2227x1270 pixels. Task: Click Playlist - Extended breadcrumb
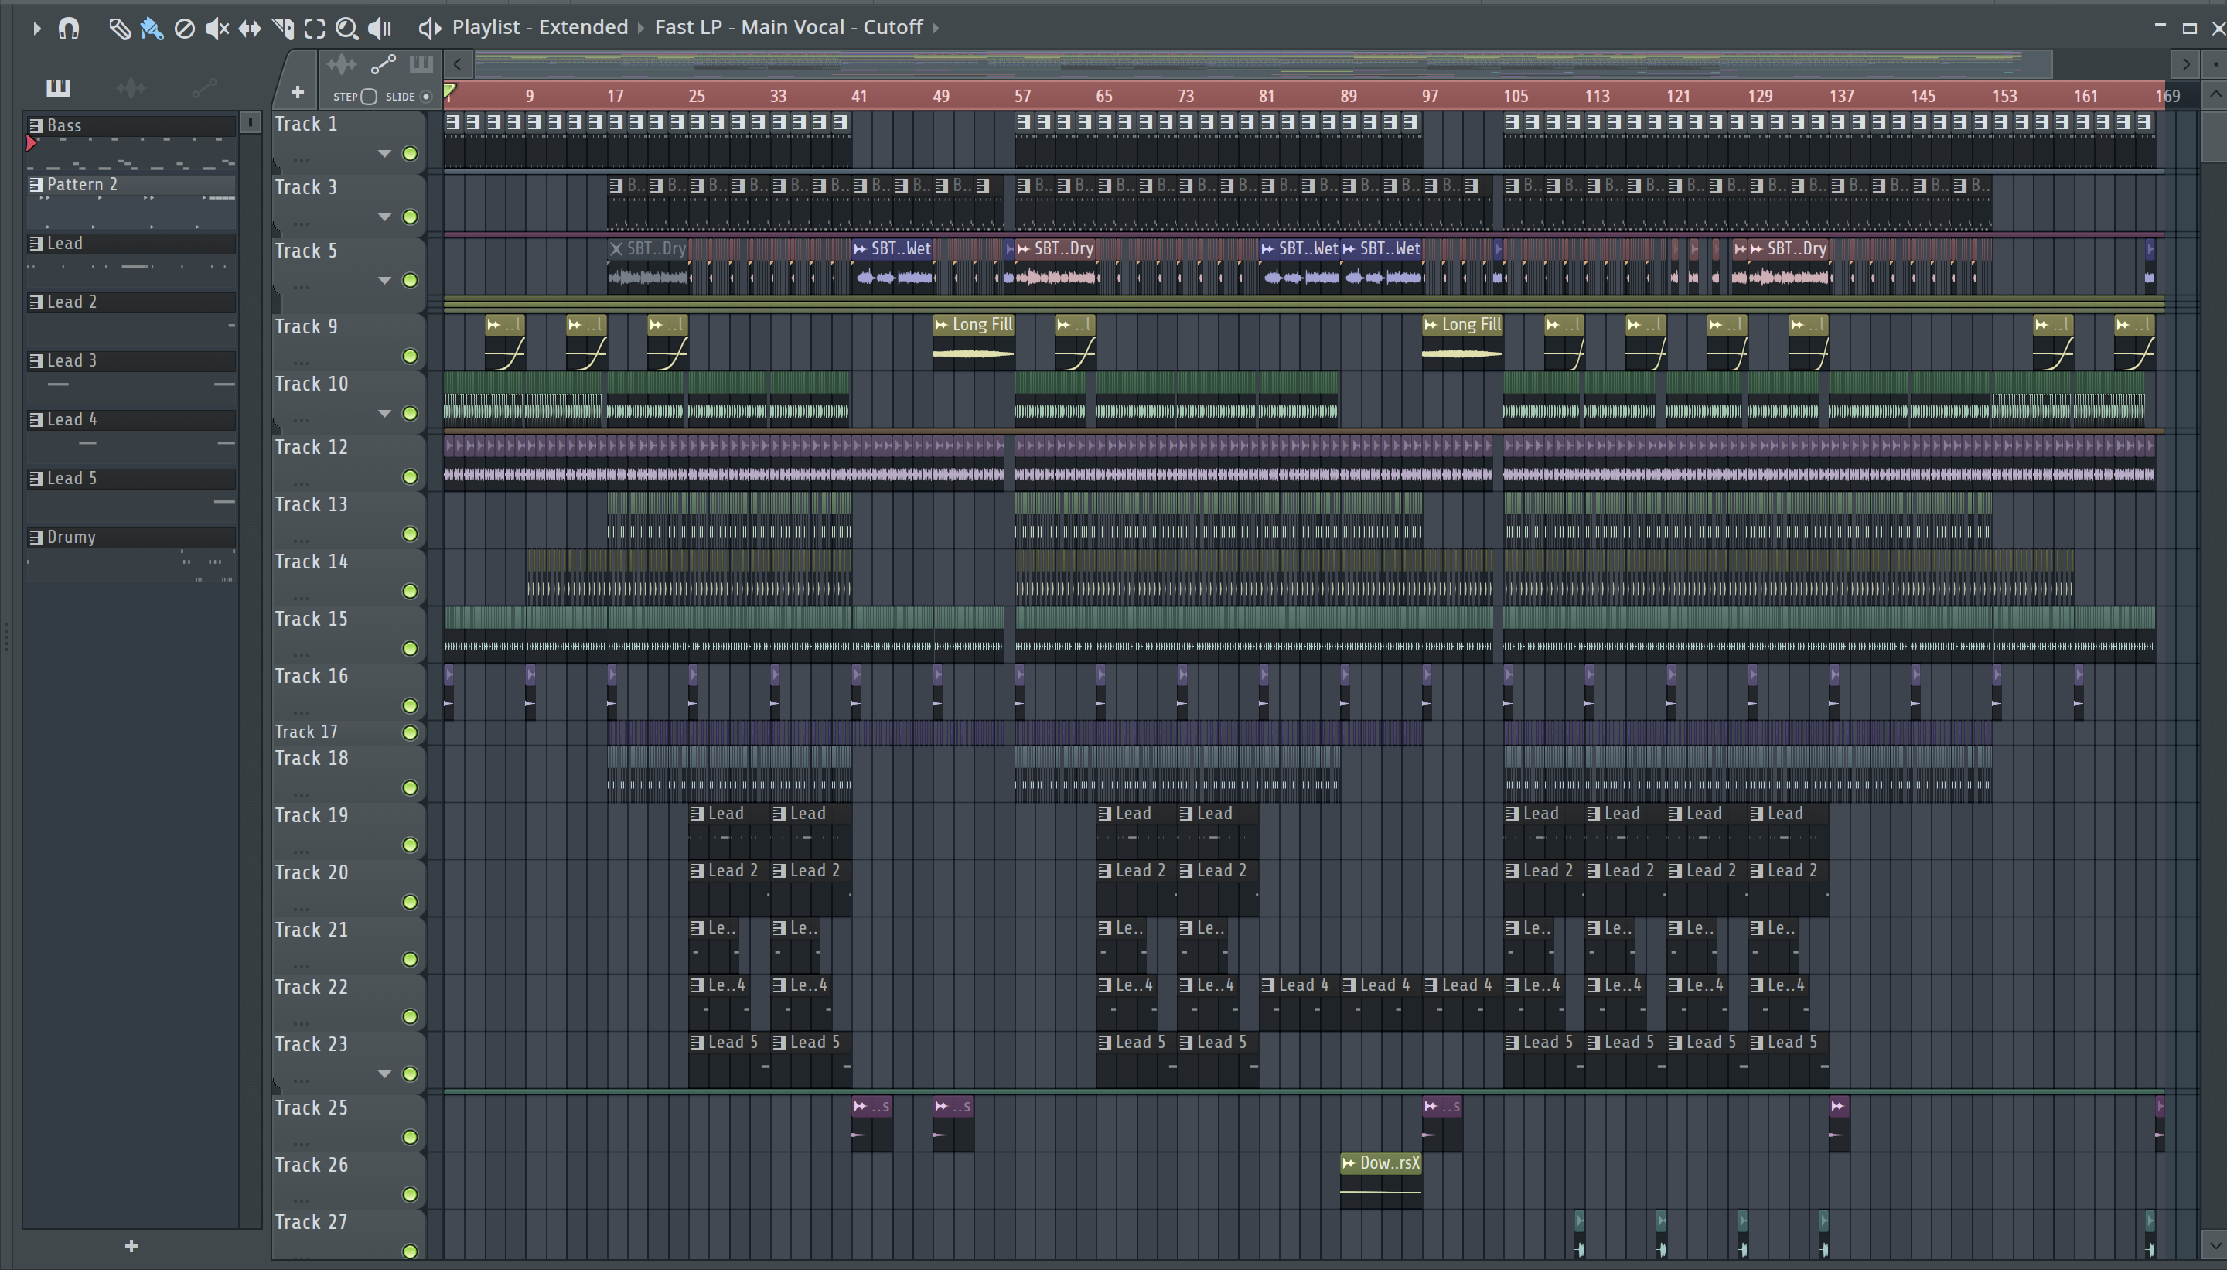540,27
